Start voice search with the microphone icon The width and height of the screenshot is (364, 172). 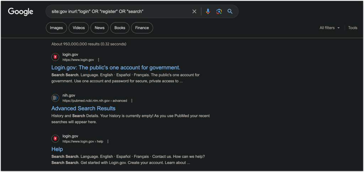point(208,11)
